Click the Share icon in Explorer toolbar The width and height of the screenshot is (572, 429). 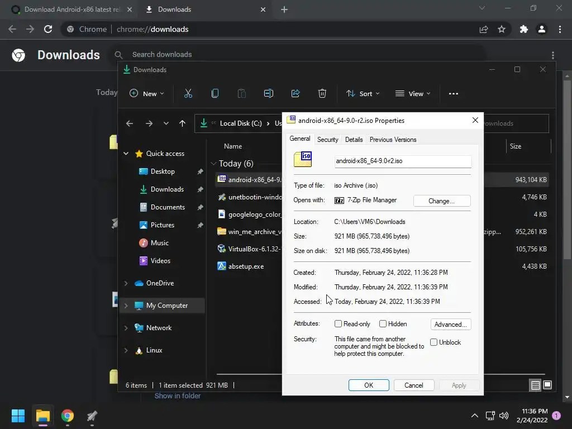tap(295, 93)
